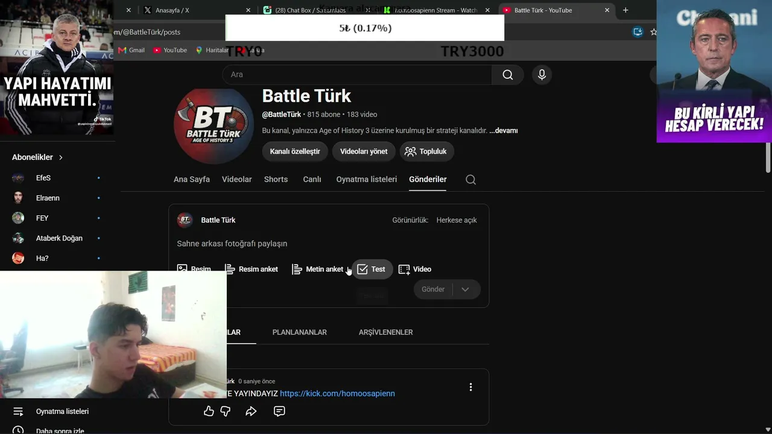Viewport: 772px width, 434px height.
Task: Click the install app icon in address bar
Action: coord(638,32)
